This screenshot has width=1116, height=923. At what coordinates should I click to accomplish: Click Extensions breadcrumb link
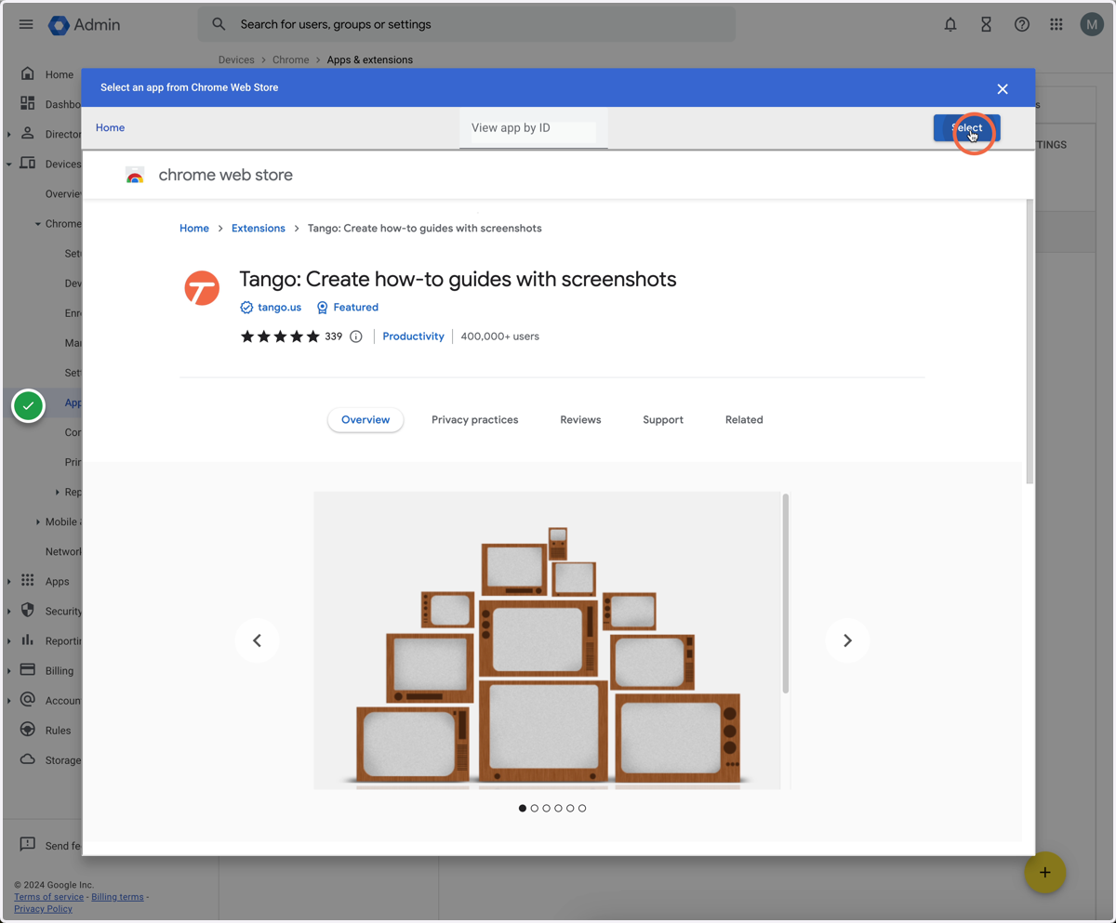click(x=259, y=228)
